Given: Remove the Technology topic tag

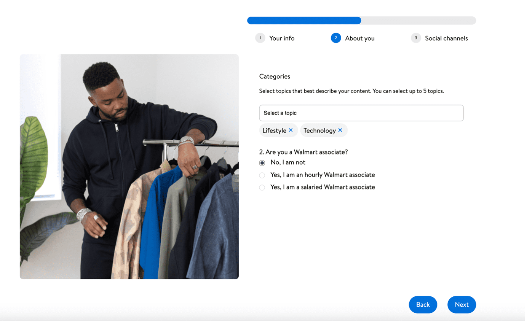Looking at the screenshot, I should click(340, 130).
